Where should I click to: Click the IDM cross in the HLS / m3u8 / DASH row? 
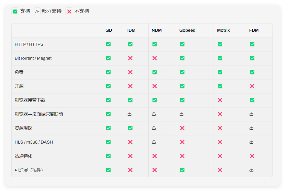130,142
